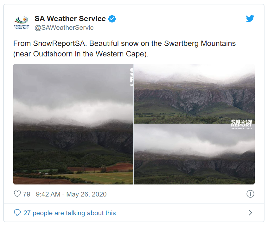Screen dimensions: 268x226
Task: Click the 79 likes count
Action: pyautogui.click(x=27, y=194)
